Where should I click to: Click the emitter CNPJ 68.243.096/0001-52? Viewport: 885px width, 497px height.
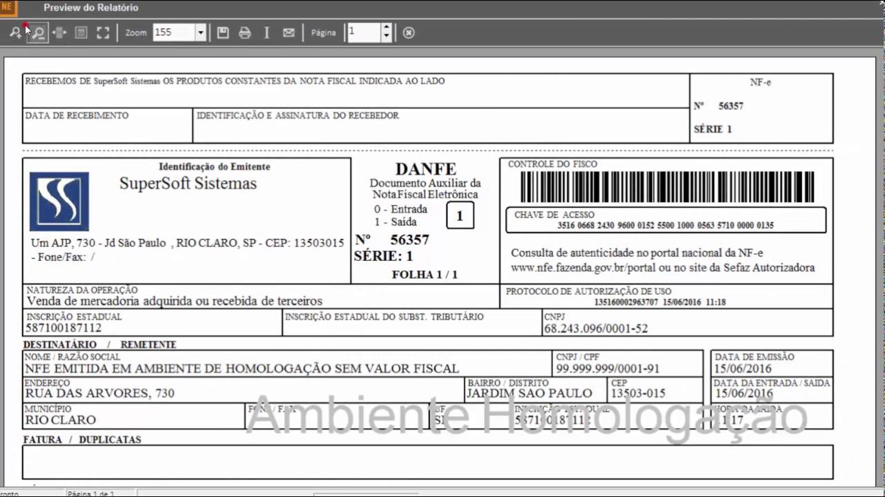[x=596, y=329]
